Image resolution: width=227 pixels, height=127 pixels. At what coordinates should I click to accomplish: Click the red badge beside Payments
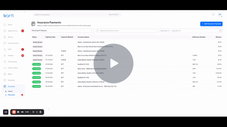[x=22, y=95]
